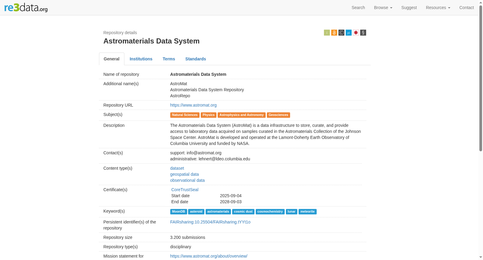Click the repository type value disciplinary
The image size is (483, 260).
click(x=181, y=247)
